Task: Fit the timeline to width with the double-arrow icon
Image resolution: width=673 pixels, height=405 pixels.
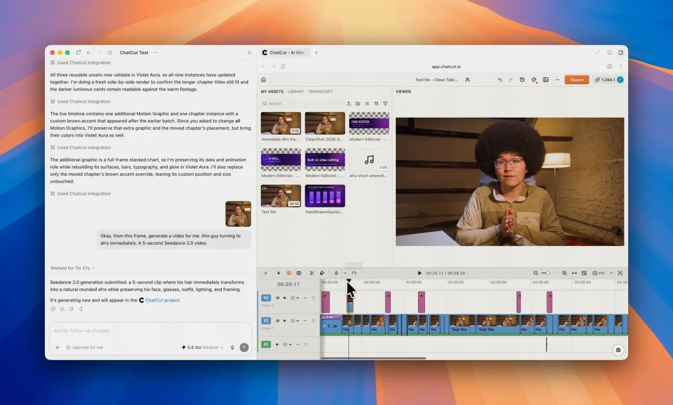Action: (575, 273)
